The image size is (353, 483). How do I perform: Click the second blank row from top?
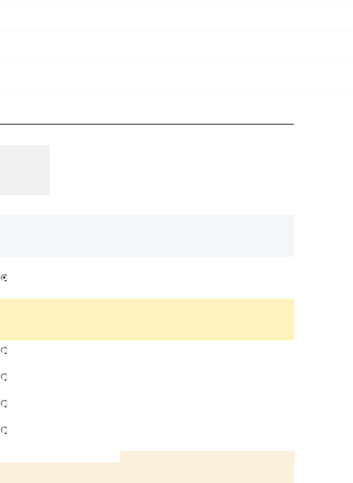tap(176, 47)
